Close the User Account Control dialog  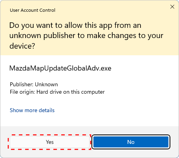pyautogui.click(x=172, y=7)
